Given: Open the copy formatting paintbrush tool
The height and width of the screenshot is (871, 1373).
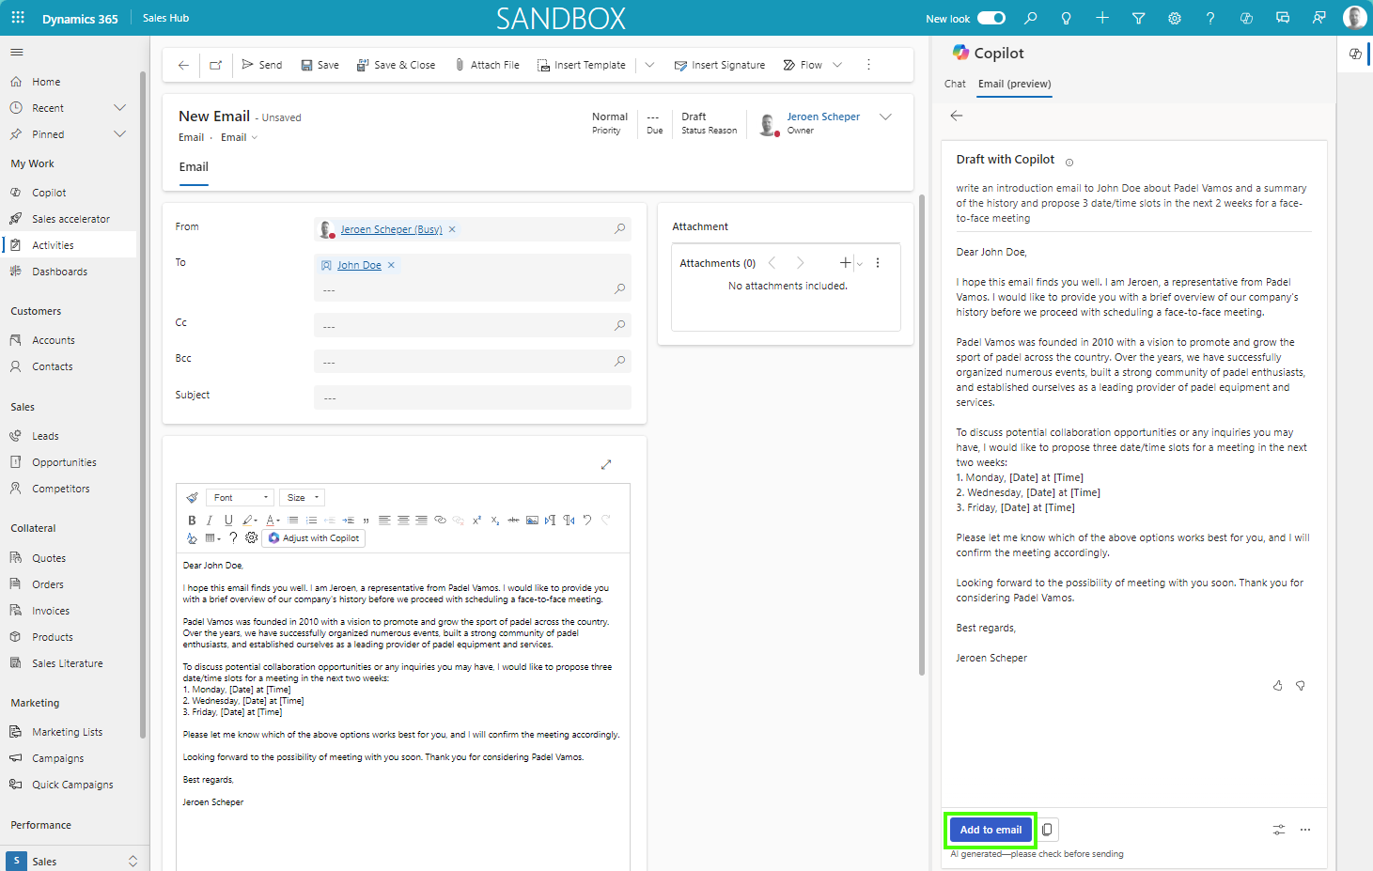Looking at the screenshot, I should [192, 498].
